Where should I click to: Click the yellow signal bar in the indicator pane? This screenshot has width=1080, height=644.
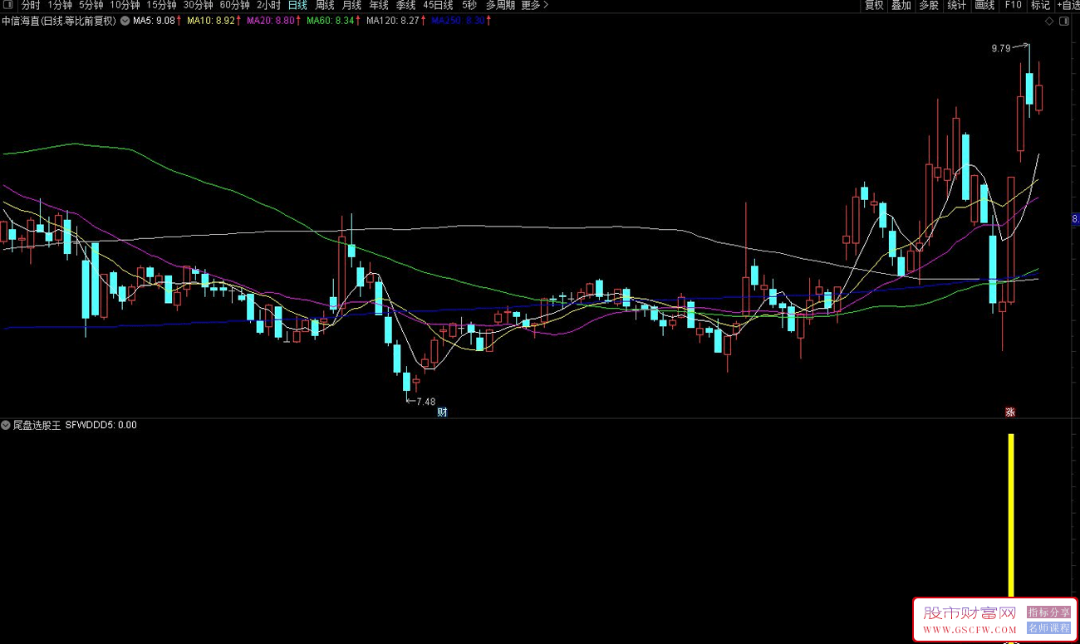click(1011, 515)
